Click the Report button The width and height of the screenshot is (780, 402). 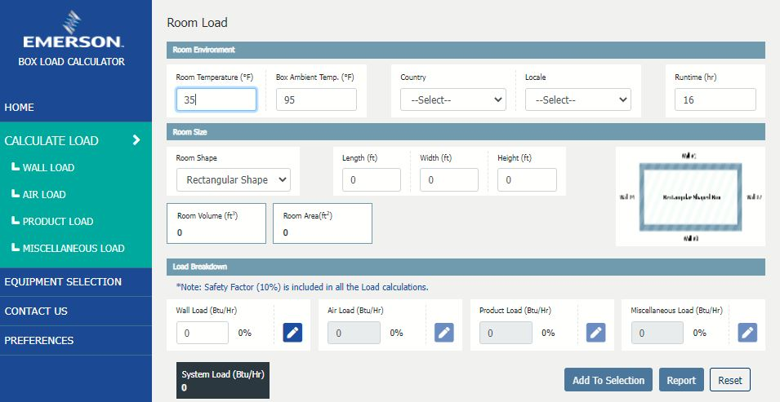point(680,380)
